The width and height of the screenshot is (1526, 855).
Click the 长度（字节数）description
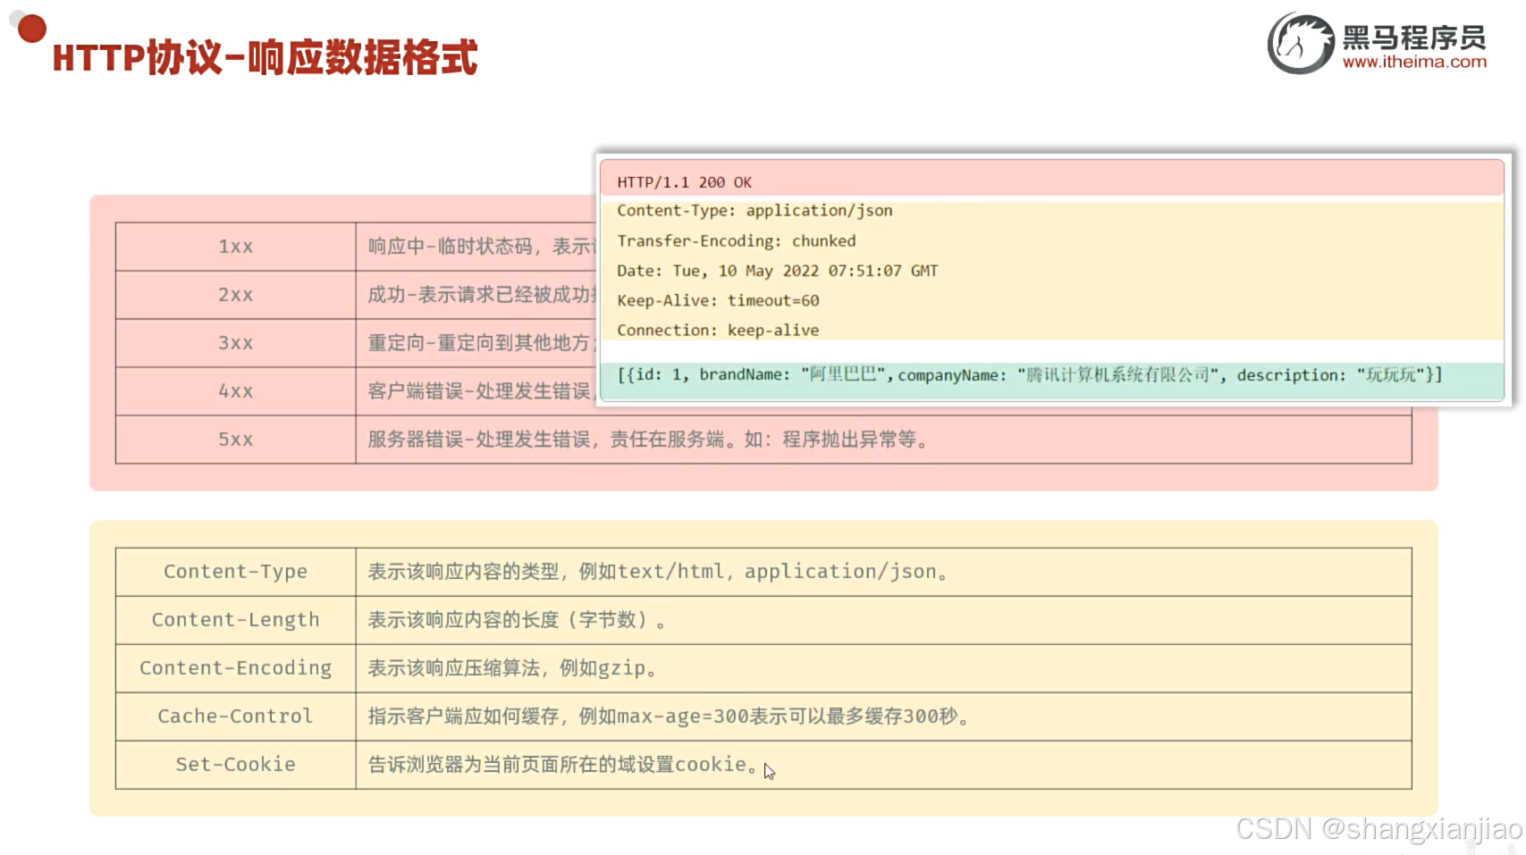(x=517, y=620)
